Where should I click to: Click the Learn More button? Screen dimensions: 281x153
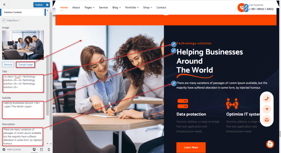tap(191, 148)
